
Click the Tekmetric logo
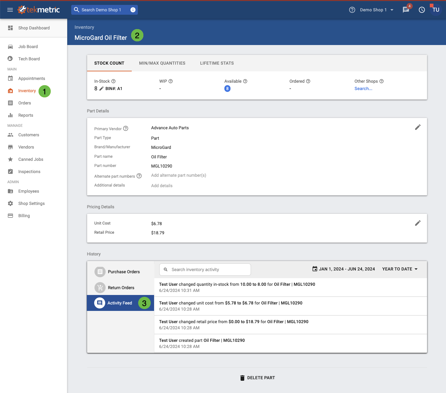(x=39, y=10)
